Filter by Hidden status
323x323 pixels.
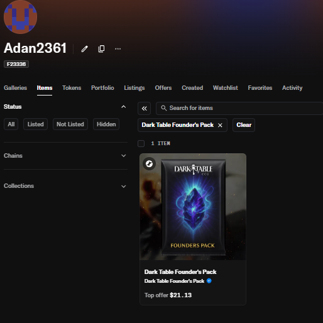(106, 124)
